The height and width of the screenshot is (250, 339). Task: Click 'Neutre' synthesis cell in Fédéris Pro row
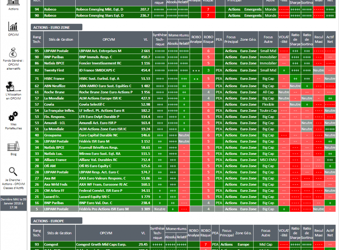click(160, 209)
